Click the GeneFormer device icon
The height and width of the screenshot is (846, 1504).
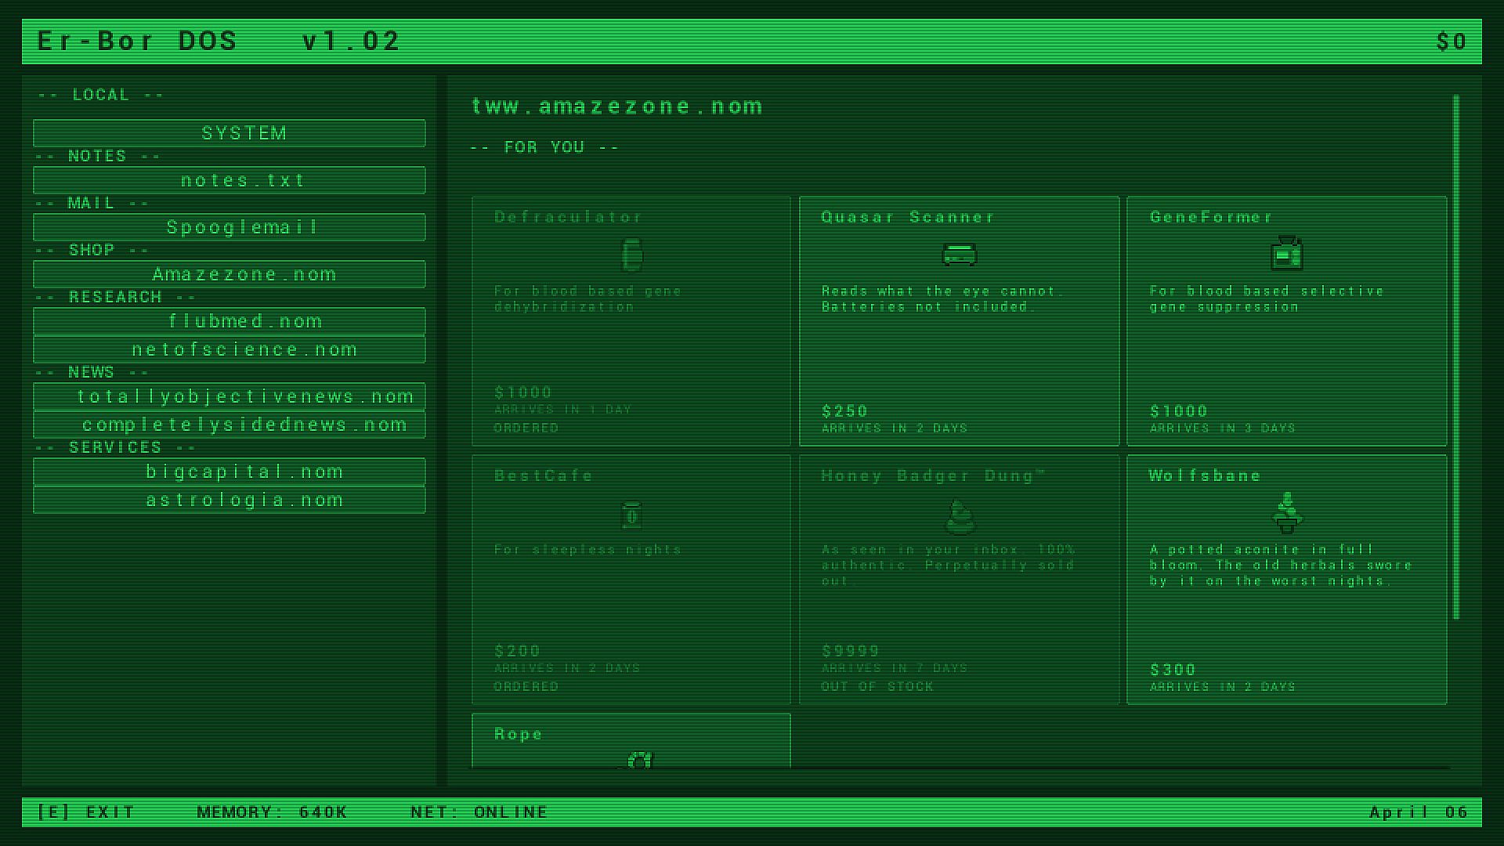tap(1287, 253)
